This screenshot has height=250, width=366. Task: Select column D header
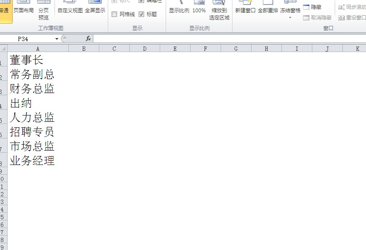click(145, 49)
